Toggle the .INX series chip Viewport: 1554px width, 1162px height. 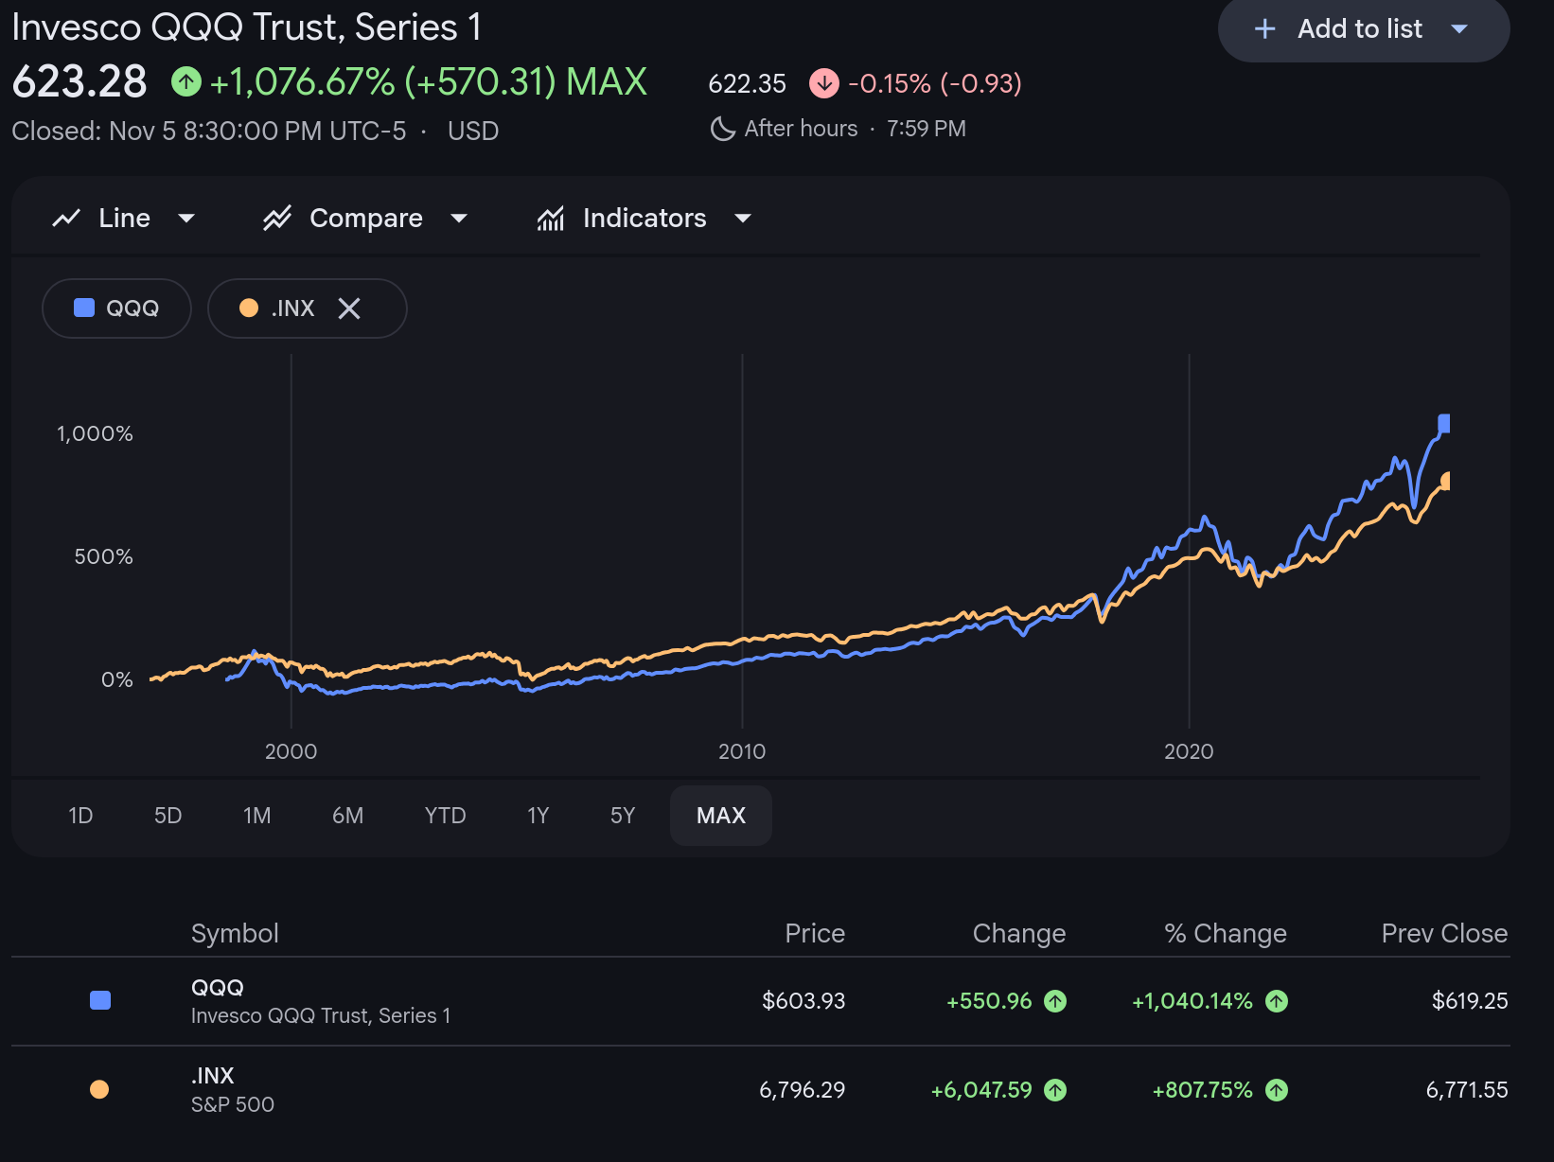[277, 308]
